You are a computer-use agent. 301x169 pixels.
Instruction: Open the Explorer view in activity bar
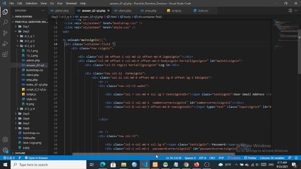5,12
